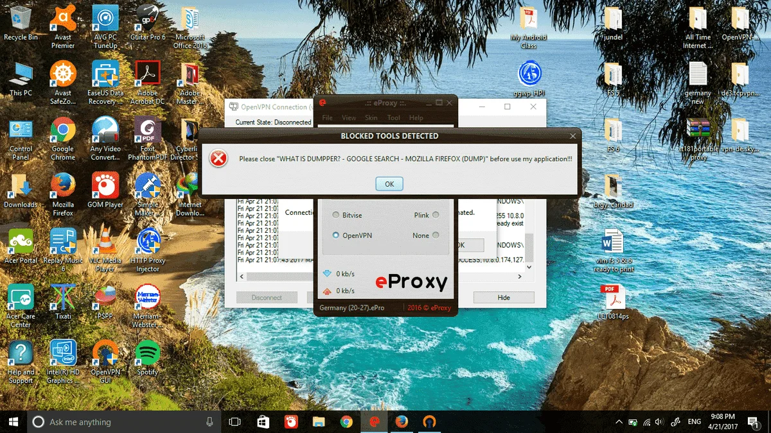
Task: Click Cortana Ask me anything search box
Action: click(123, 421)
